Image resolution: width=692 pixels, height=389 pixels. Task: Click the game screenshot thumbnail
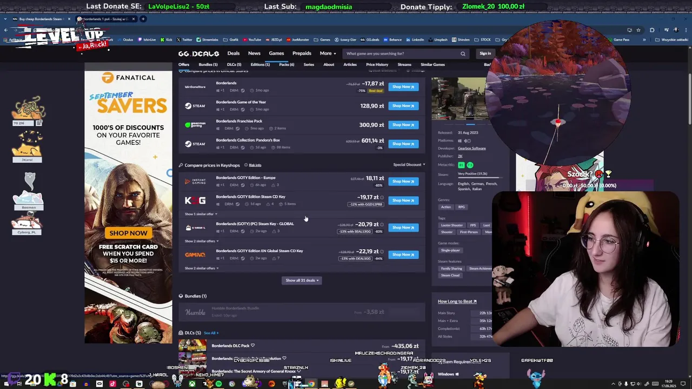coord(458,99)
